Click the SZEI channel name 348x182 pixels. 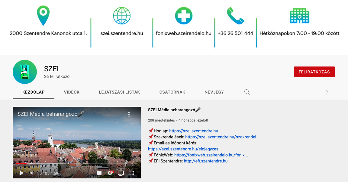click(x=51, y=69)
